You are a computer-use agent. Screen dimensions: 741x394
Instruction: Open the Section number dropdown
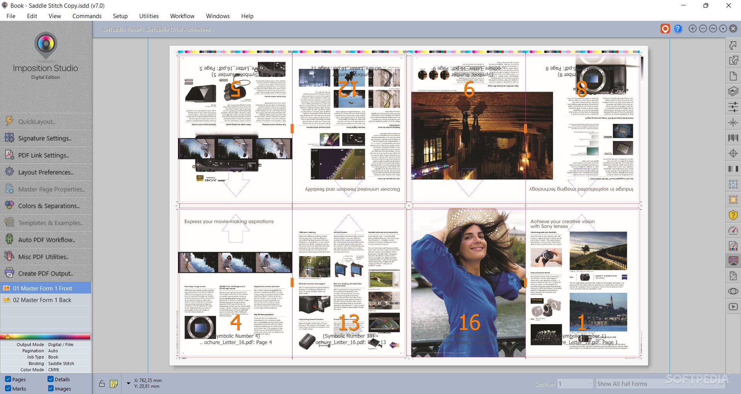point(575,384)
